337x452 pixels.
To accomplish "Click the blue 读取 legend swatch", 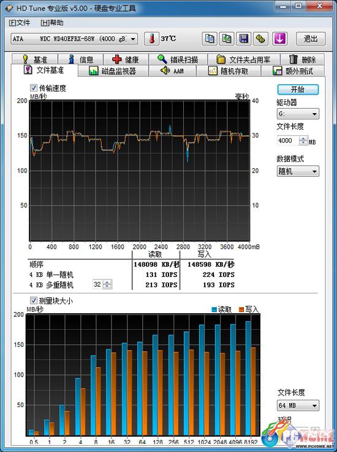I will [x=214, y=310].
